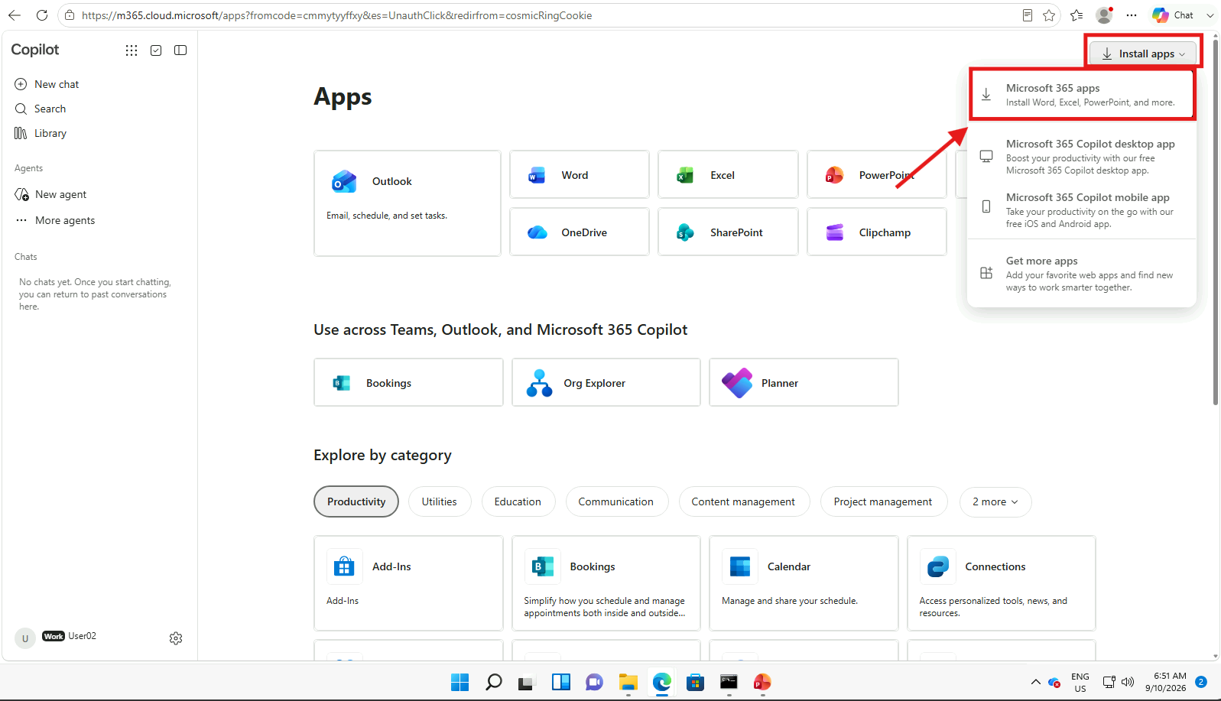Open the SharePoint app tile
The height and width of the screenshot is (701, 1221).
[x=728, y=232]
